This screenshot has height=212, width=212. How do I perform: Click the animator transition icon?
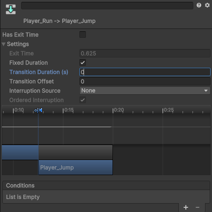pyautogui.click(x=11, y=9)
